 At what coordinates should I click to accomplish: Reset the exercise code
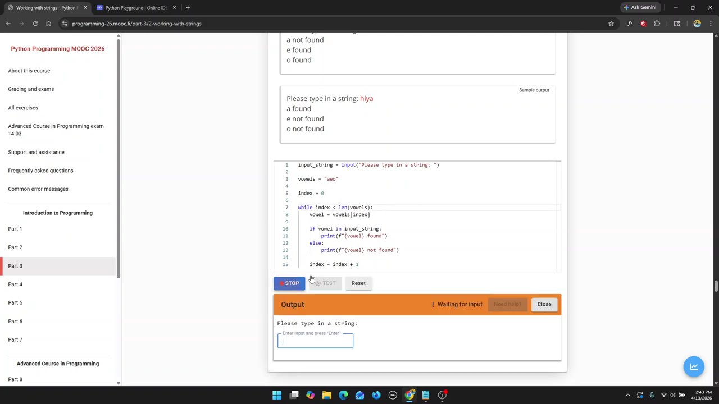tap(358, 283)
